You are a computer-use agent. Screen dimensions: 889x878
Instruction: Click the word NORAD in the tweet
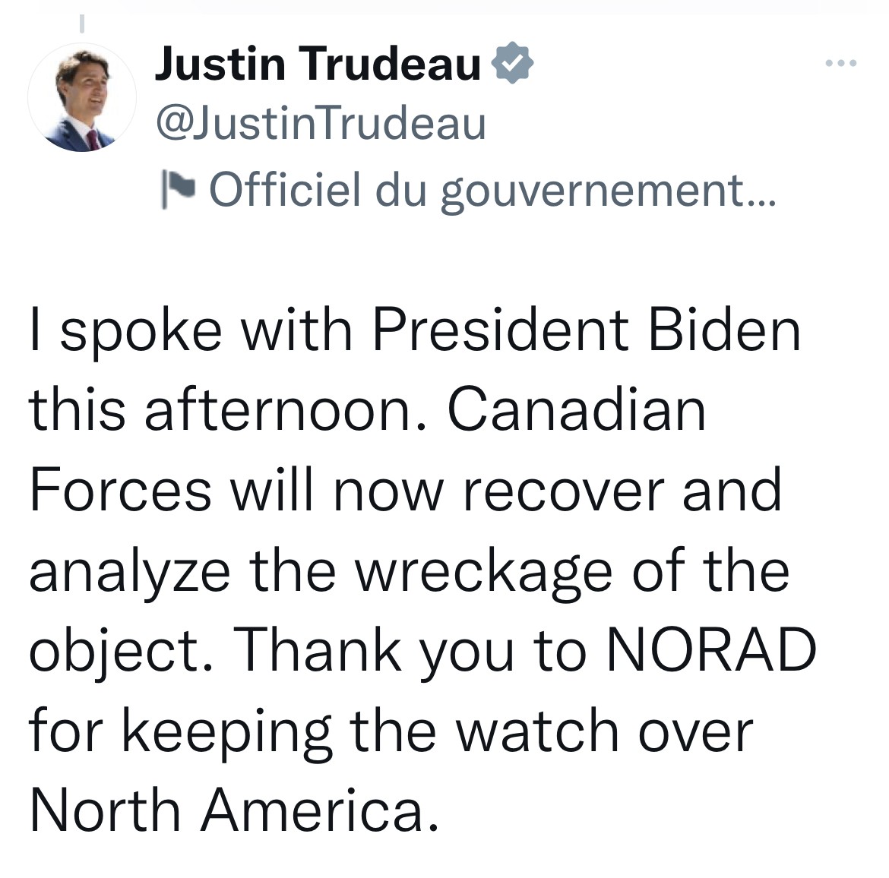711,649
